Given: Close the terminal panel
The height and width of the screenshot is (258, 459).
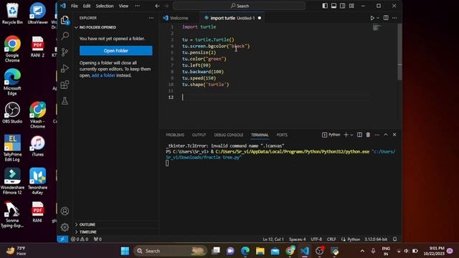Looking at the screenshot, I should pyautogui.click(x=394, y=135).
